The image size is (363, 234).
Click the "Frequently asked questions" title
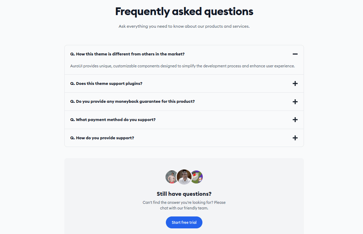click(x=184, y=12)
